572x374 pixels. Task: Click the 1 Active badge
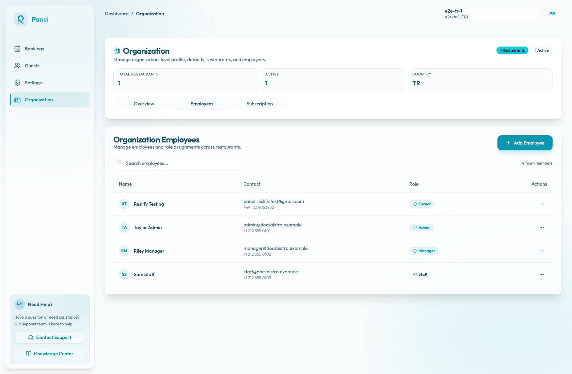click(542, 50)
